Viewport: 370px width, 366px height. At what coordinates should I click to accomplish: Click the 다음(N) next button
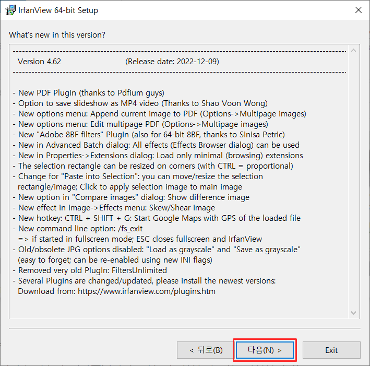click(265, 350)
